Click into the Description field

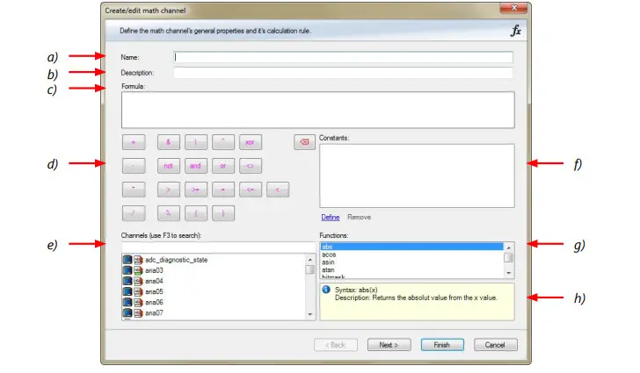pyautogui.click(x=343, y=73)
